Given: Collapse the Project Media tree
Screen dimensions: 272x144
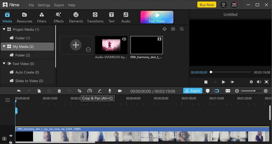Looking at the screenshot, I should click(4, 29).
